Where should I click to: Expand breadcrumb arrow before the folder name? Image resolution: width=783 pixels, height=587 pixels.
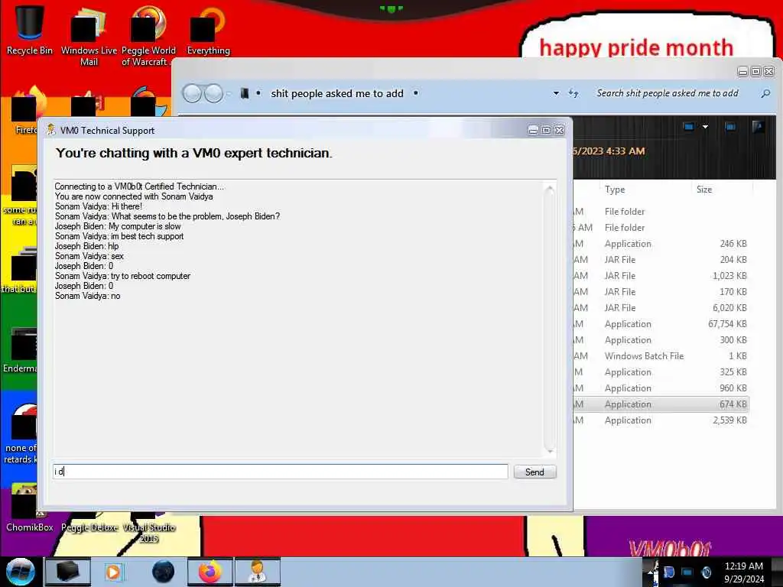click(258, 93)
